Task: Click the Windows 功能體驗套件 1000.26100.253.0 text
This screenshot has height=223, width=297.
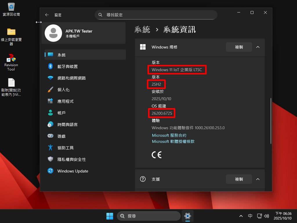Action: point(188,128)
